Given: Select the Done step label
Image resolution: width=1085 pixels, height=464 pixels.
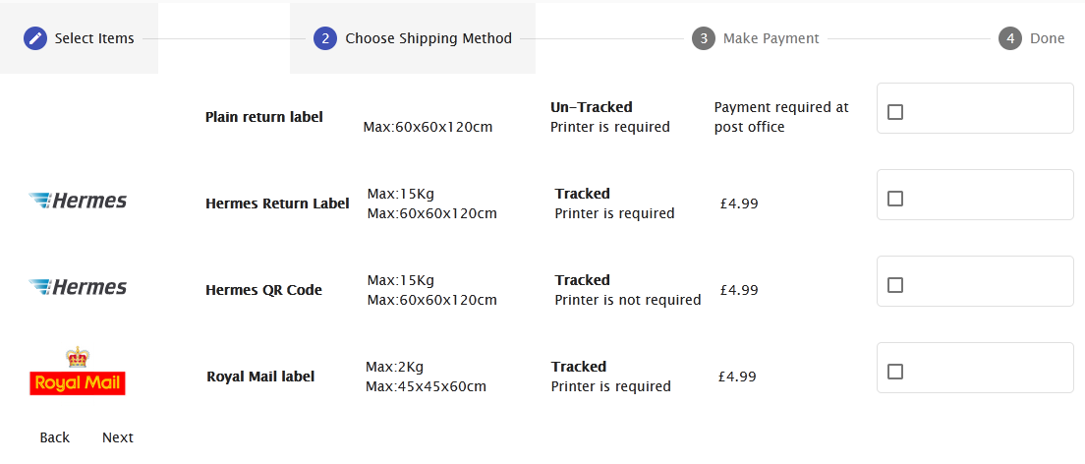Looking at the screenshot, I should 1047,38.
